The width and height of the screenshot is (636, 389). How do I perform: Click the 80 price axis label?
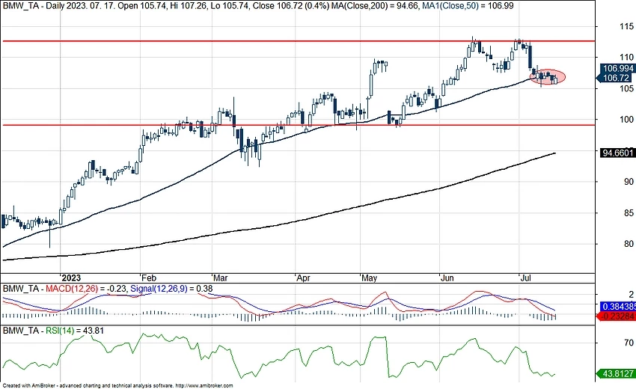[629, 244]
